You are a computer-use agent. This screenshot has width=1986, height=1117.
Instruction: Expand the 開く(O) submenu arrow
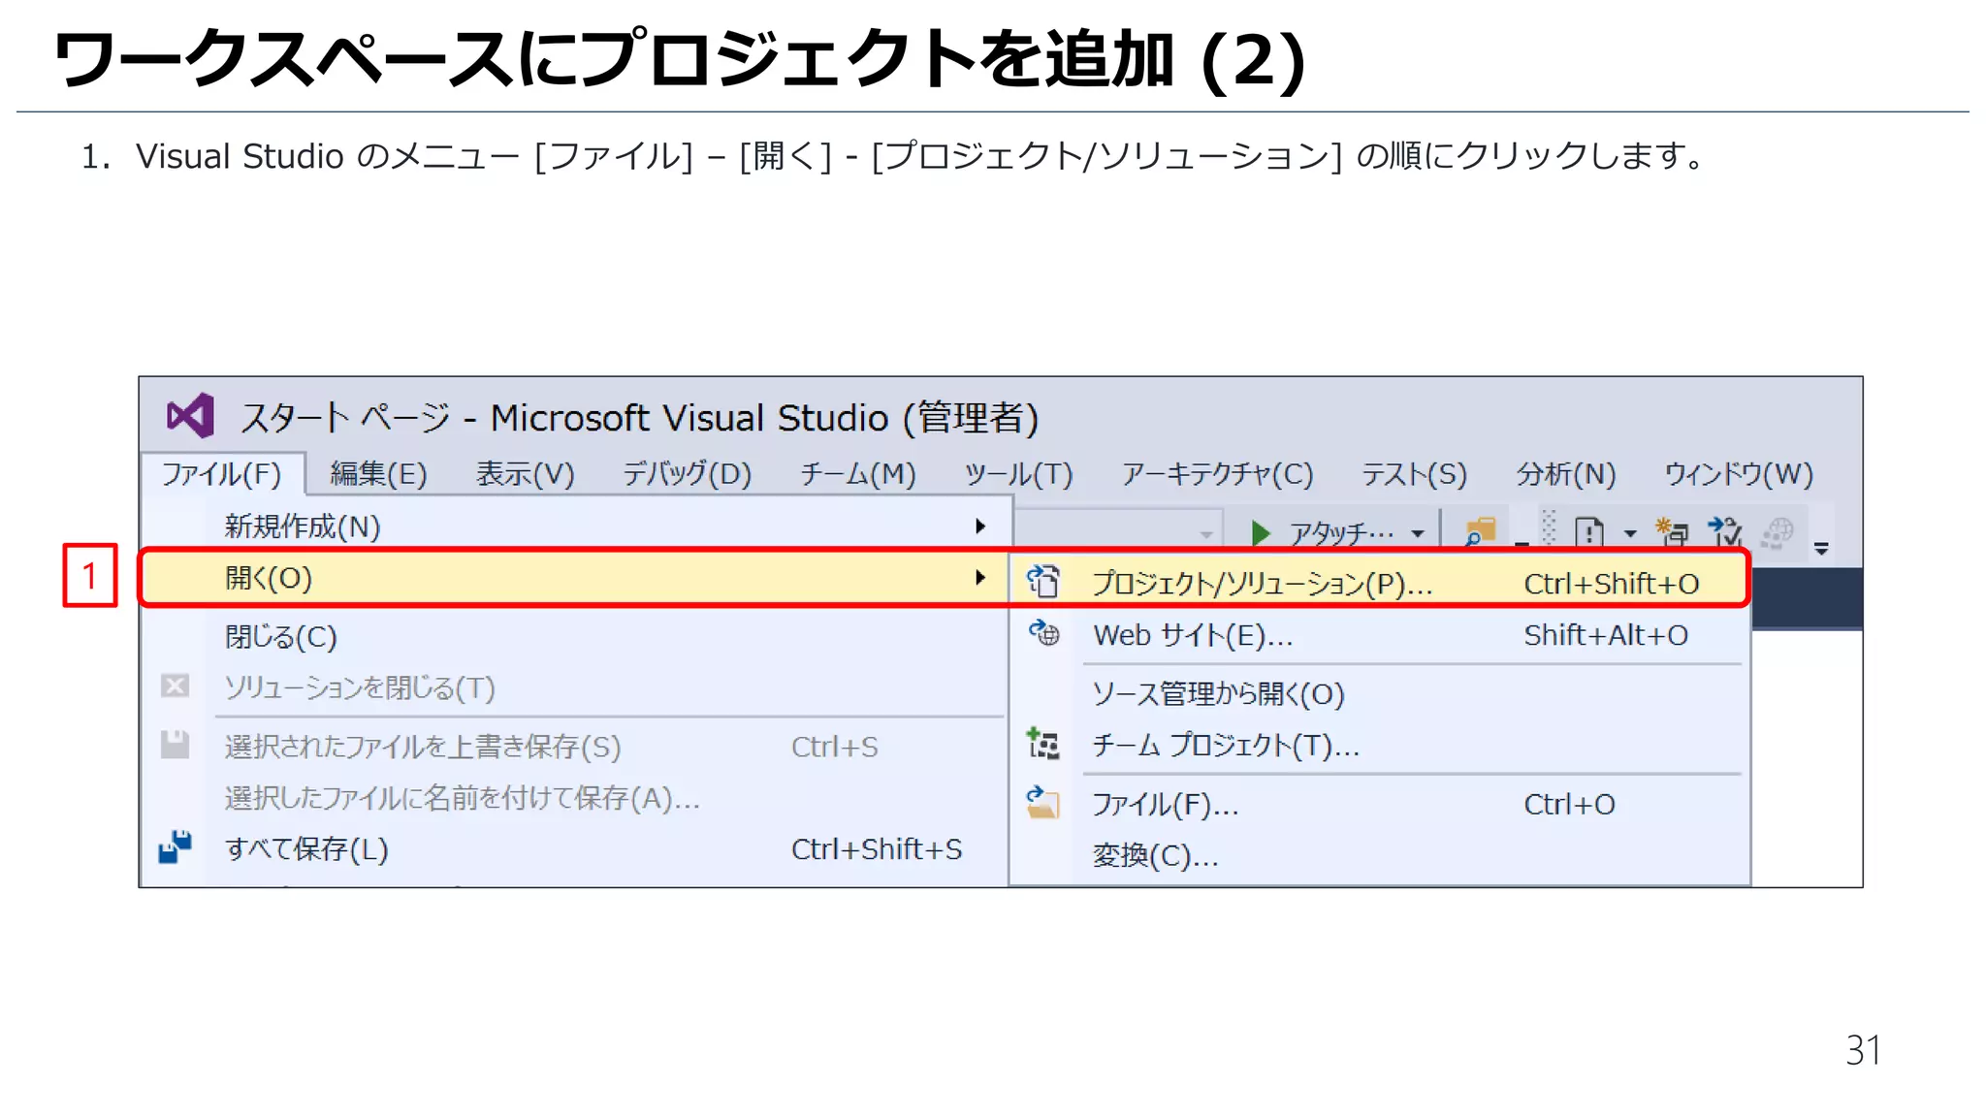coord(980,578)
